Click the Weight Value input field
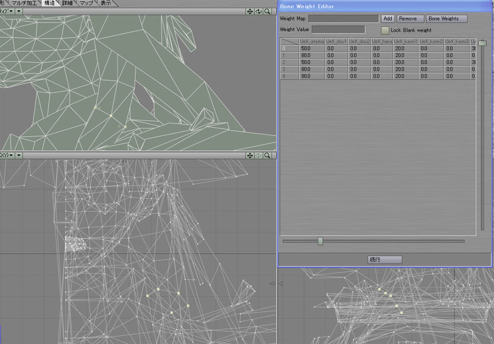The height and width of the screenshot is (344, 494). pyautogui.click(x=338, y=30)
